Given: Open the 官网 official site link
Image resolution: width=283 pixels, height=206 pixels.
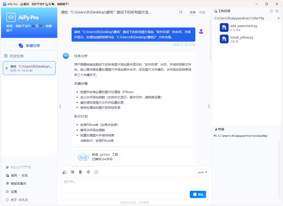Looking at the screenshot, I should (14, 175).
